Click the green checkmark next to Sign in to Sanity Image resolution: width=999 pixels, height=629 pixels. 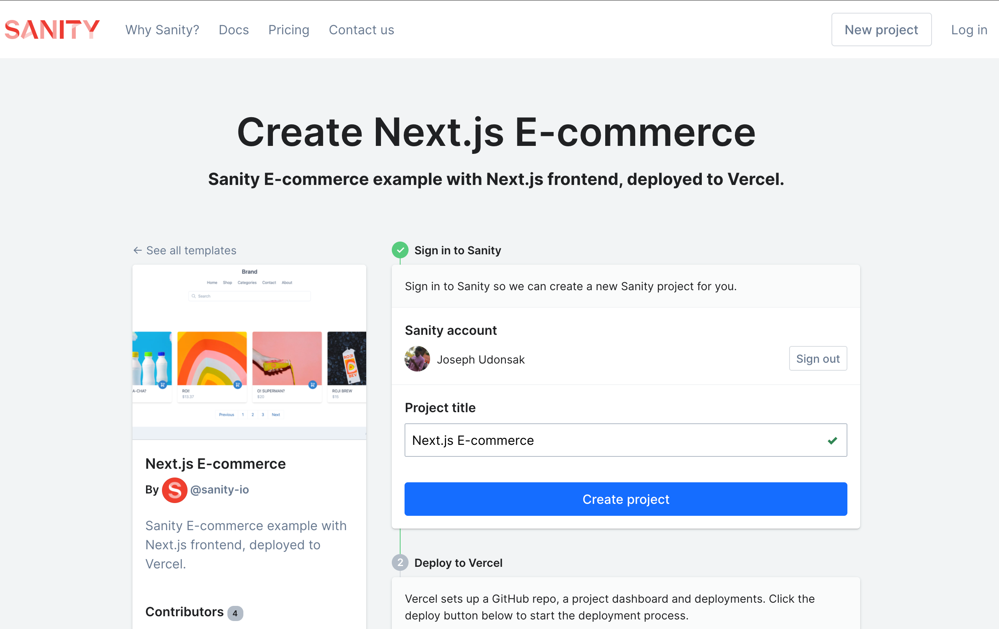point(400,250)
